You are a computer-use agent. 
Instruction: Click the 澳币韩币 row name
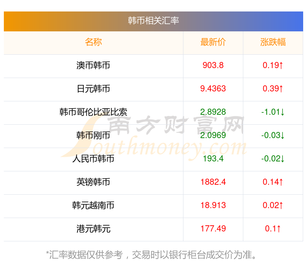(x=93, y=65)
